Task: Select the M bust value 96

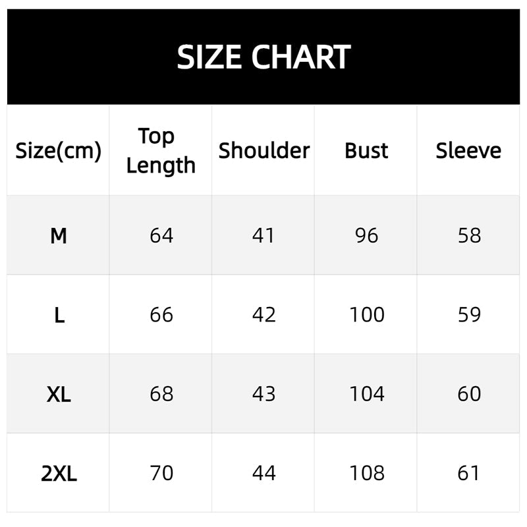Action: pos(366,235)
